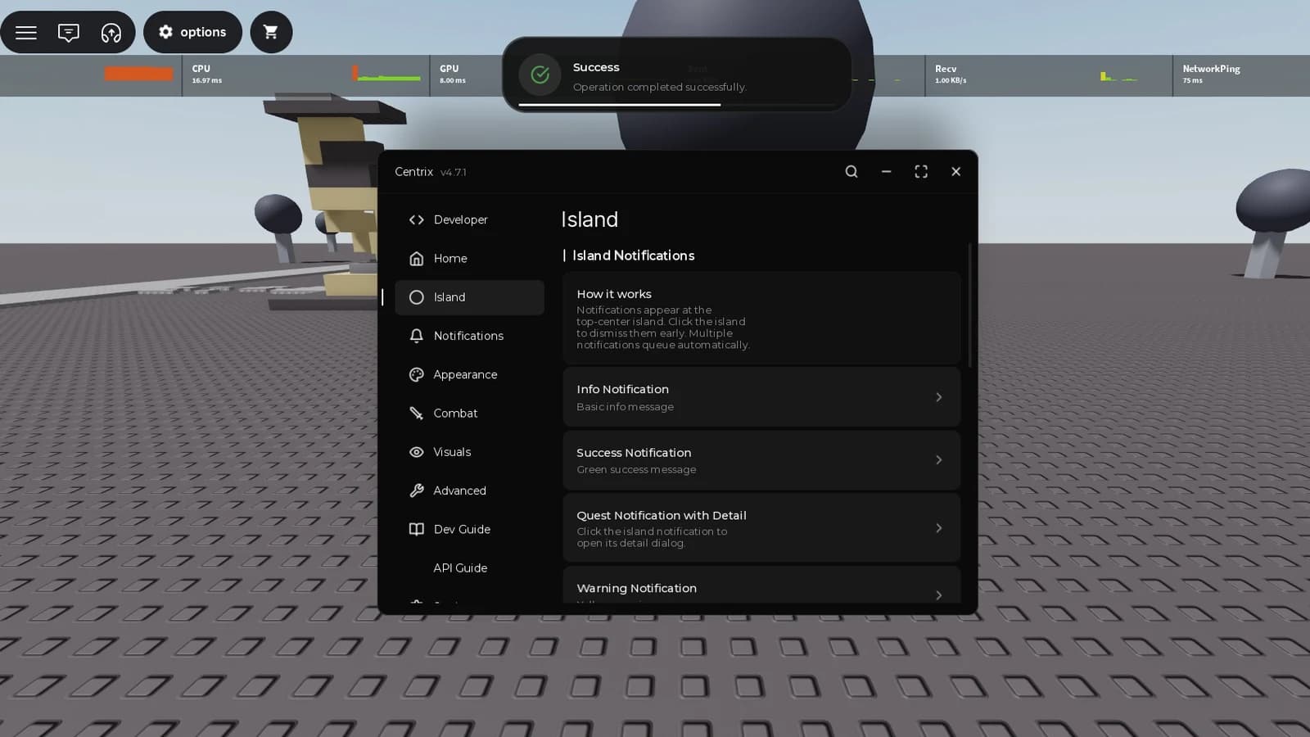Trigger the Info Notification row
Screen dimensions: 1310x737
point(761,397)
